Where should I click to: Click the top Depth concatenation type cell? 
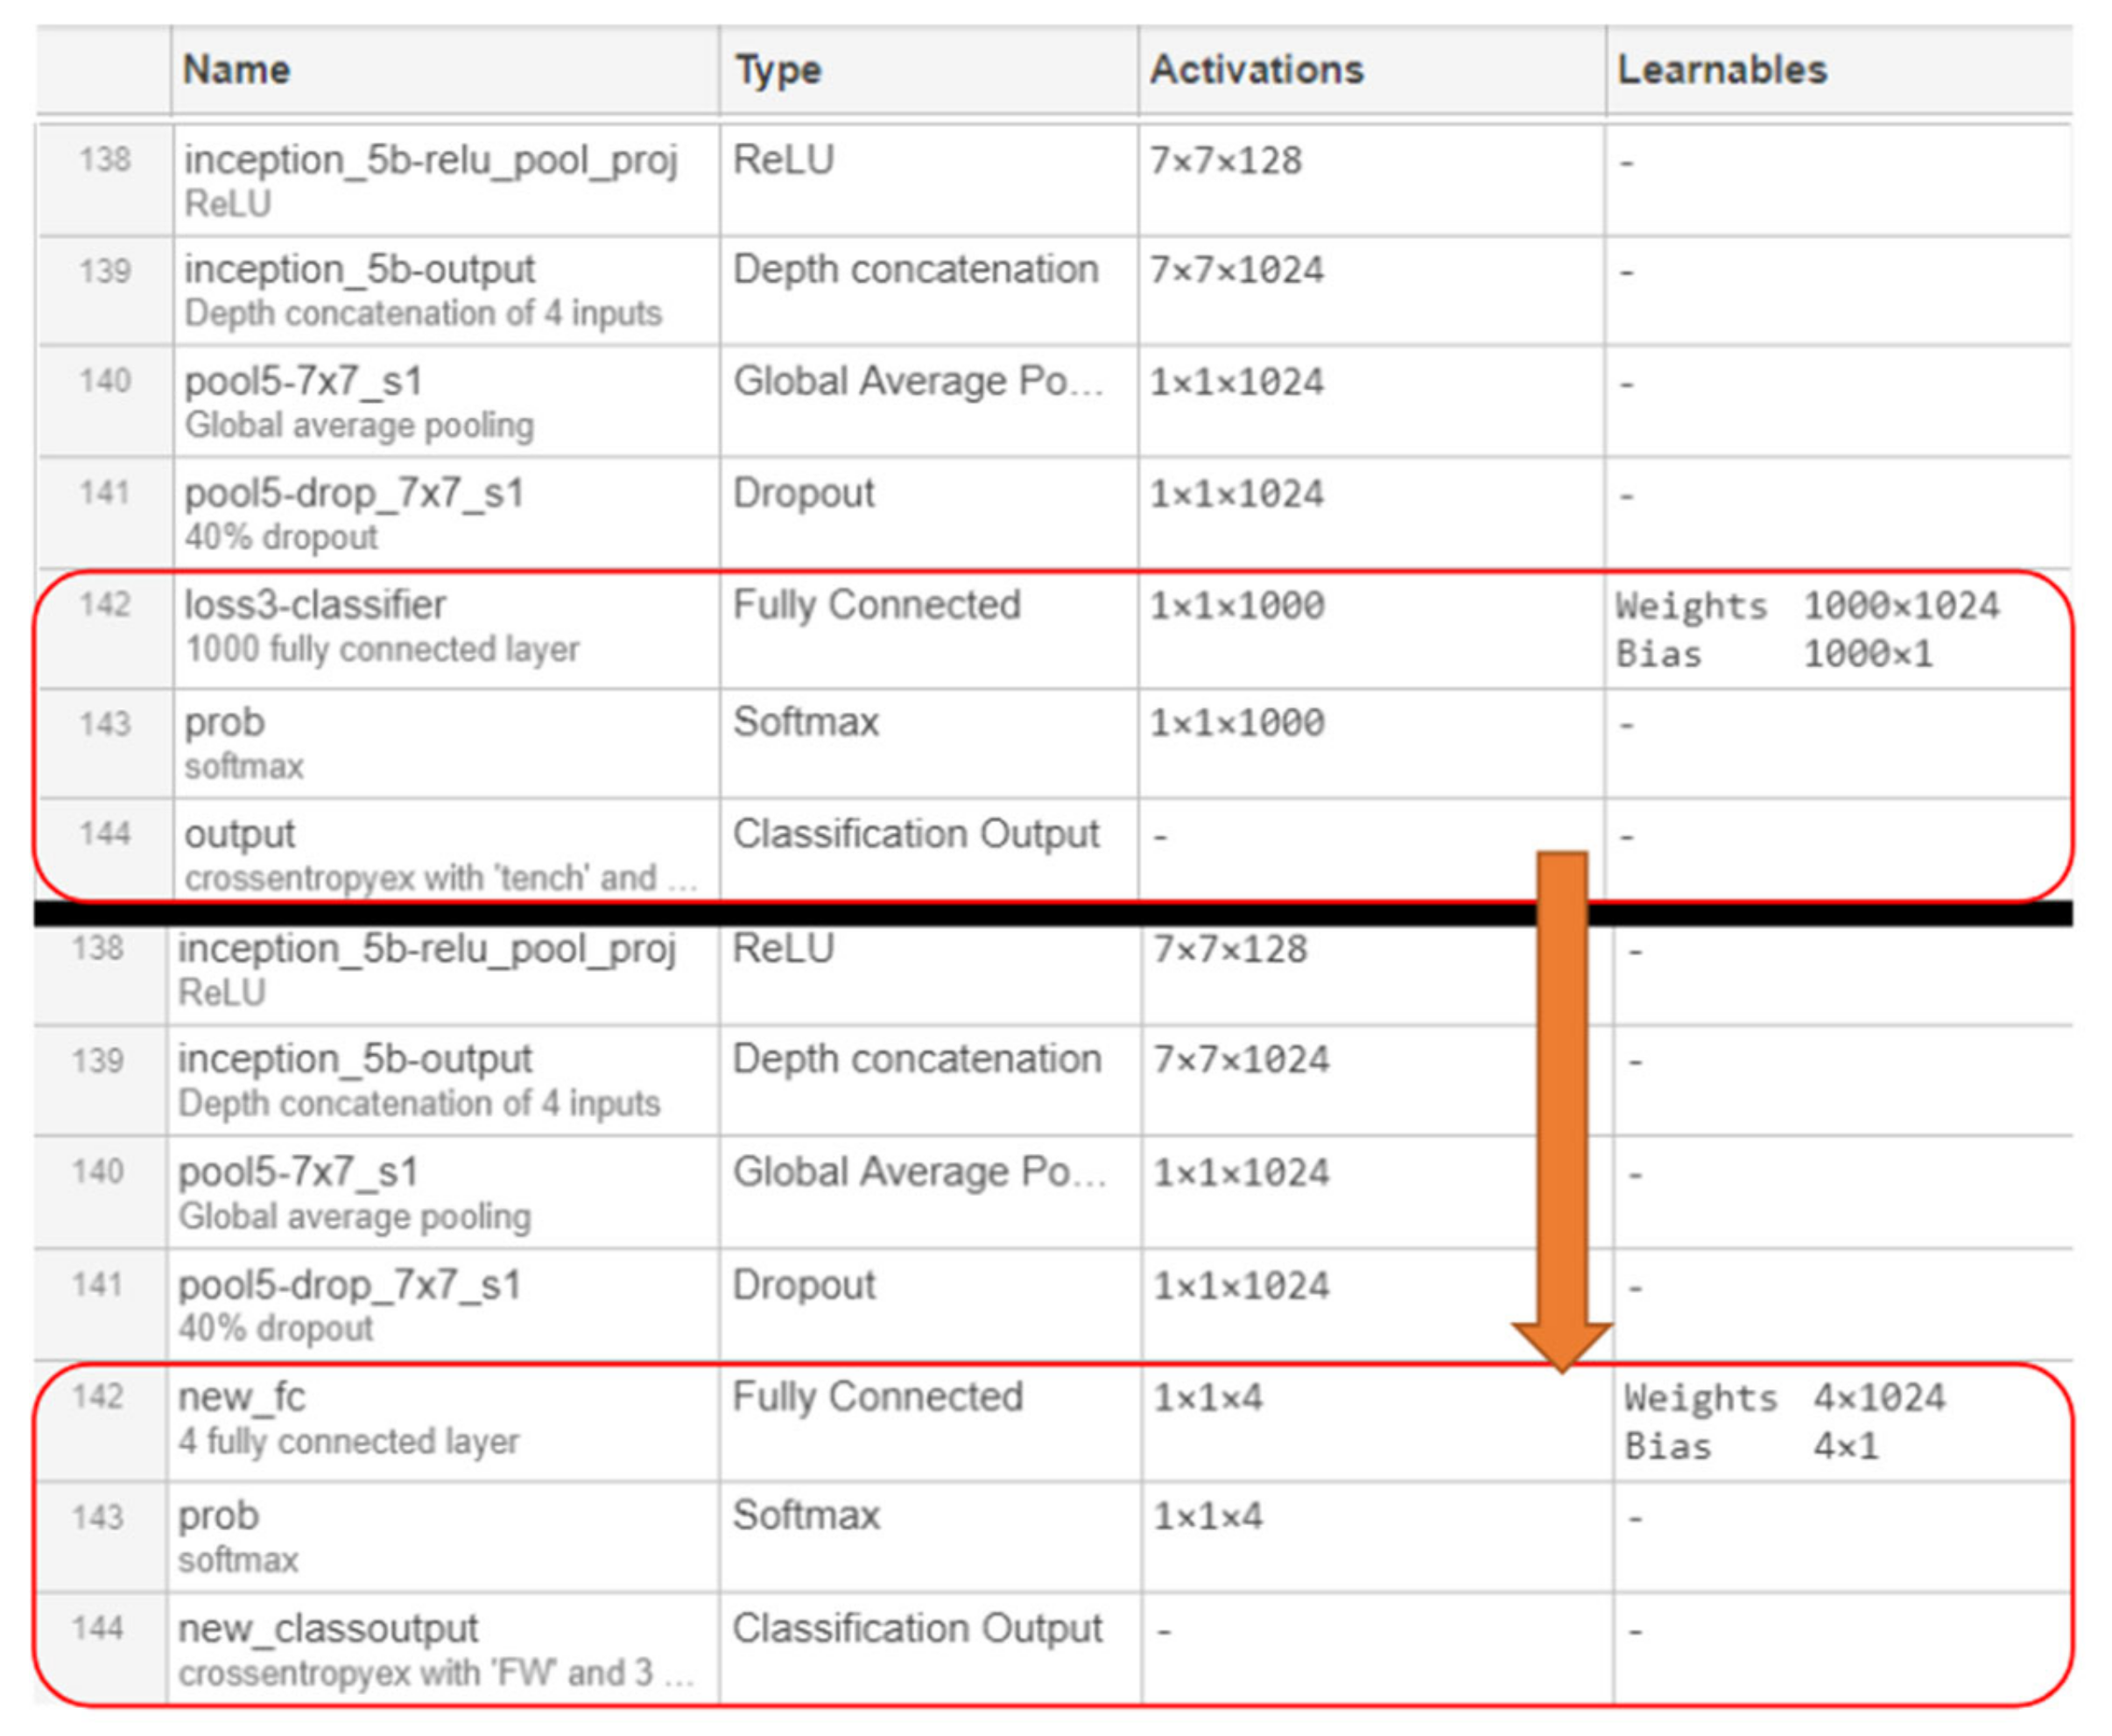915,270
